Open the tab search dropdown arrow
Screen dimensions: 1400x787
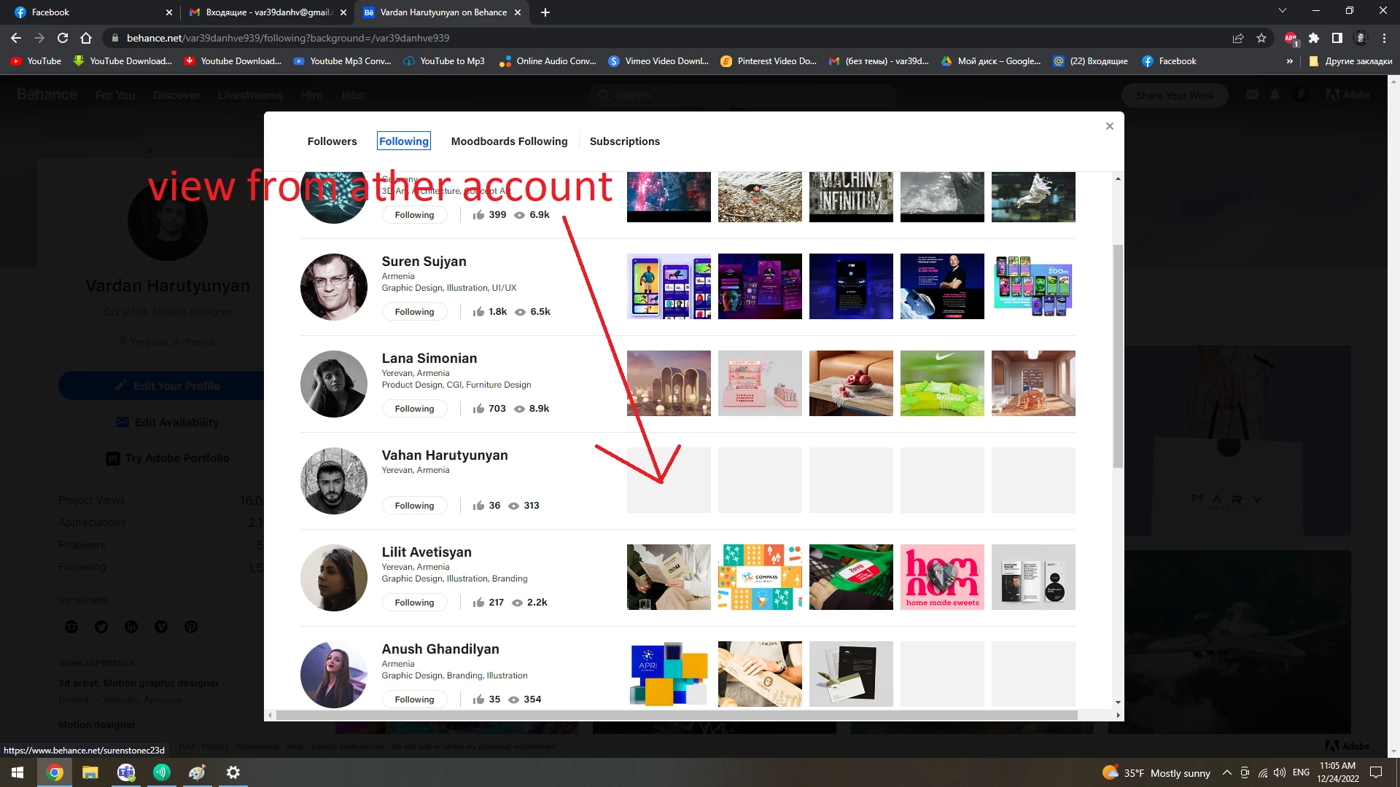(1282, 11)
